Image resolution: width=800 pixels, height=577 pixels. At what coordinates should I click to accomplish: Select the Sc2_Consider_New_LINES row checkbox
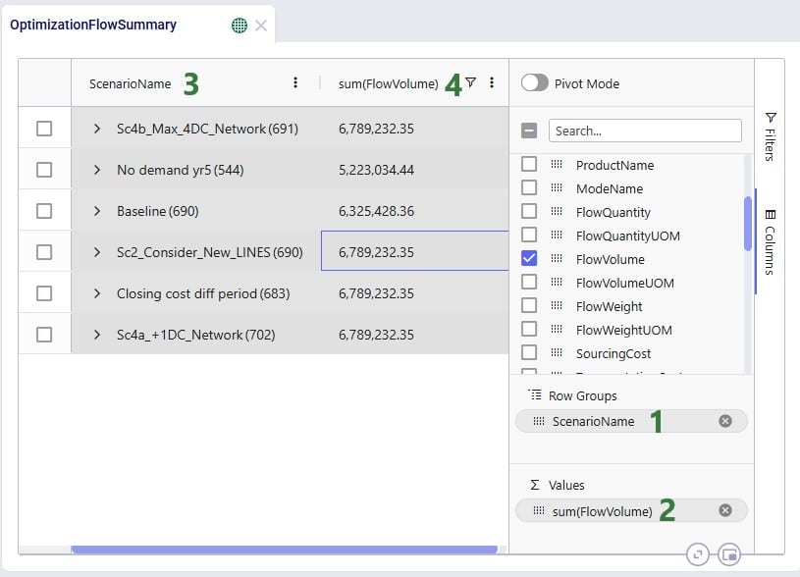[x=44, y=252]
